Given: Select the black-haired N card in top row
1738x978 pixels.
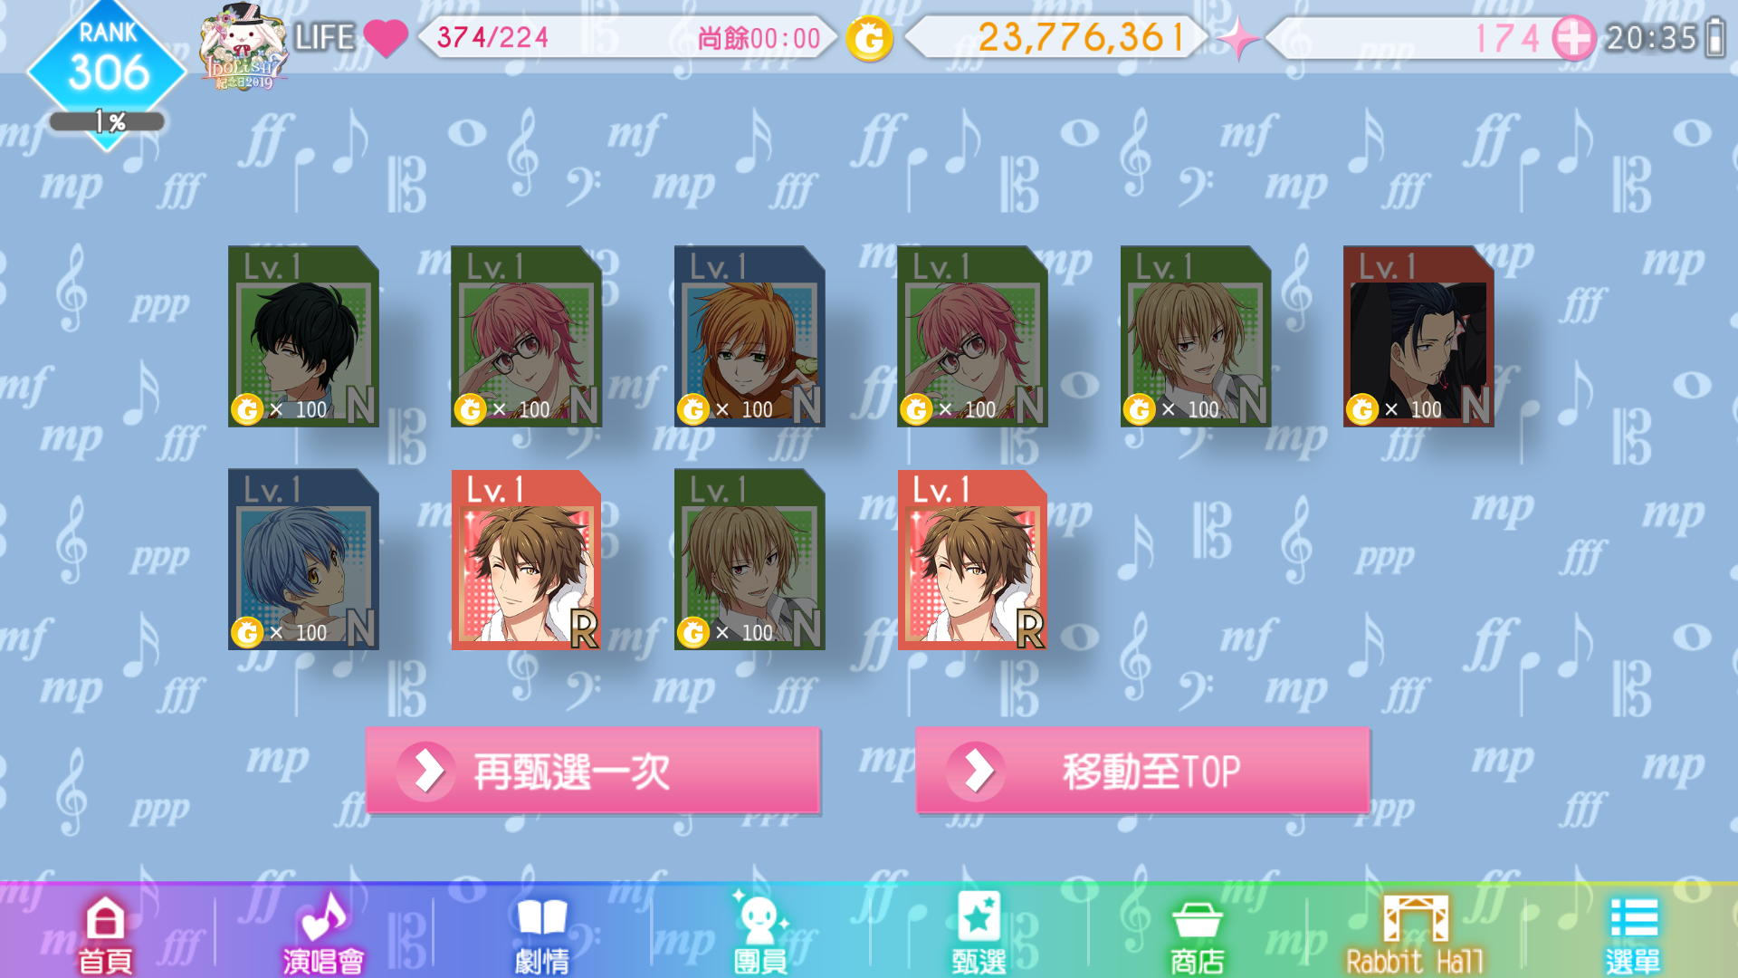Looking at the screenshot, I should 303,336.
